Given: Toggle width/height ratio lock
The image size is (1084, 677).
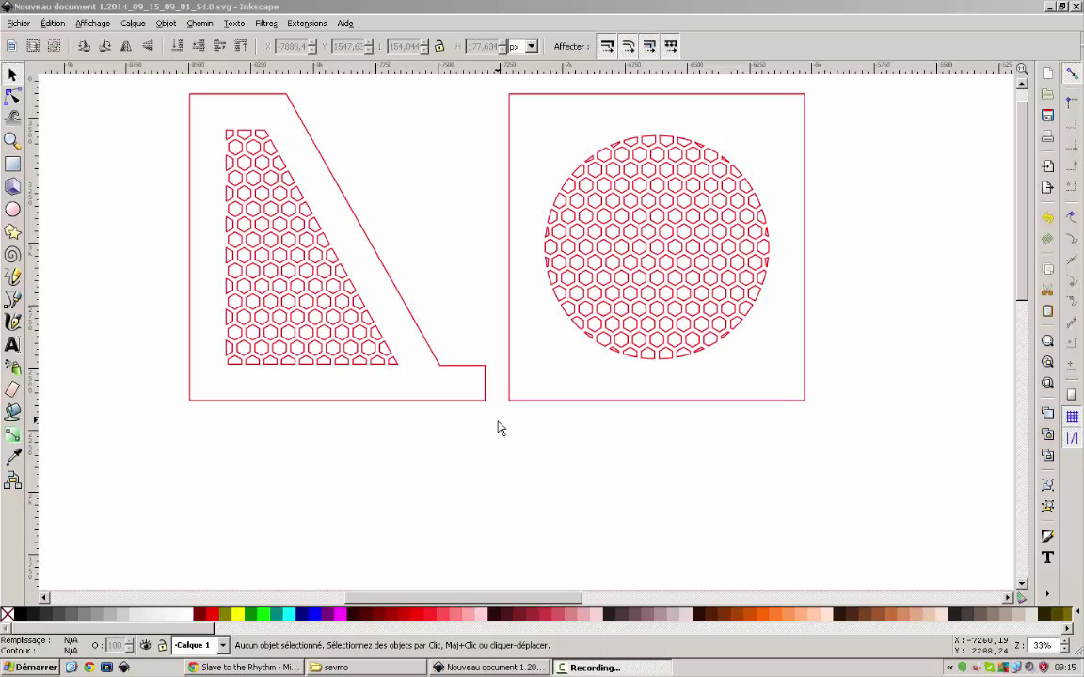Looking at the screenshot, I should coord(439,46).
